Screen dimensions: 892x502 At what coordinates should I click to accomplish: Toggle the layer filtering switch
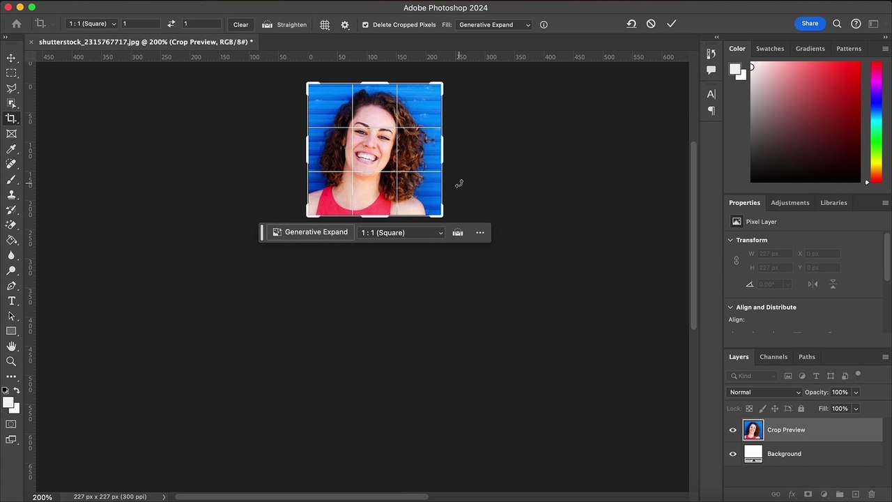858,374
